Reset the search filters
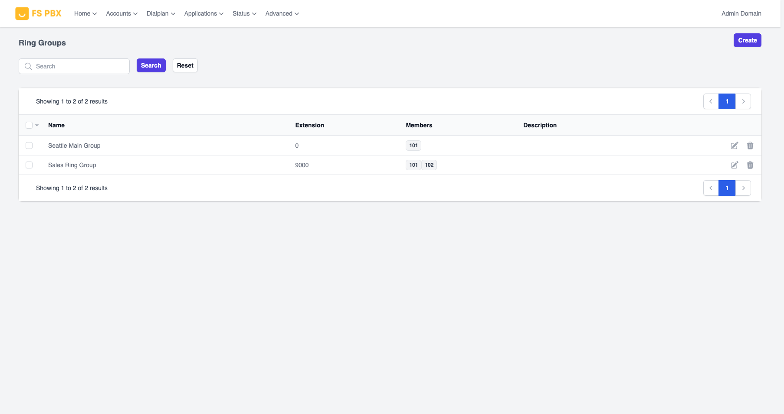784x414 pixels. 185,65
